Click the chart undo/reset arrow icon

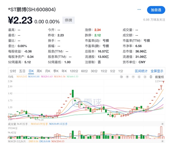click(x=121, y=77)
